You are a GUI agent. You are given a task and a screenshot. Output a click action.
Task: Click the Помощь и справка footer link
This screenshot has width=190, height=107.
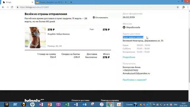pyautogui.click(x=110, y=100)
